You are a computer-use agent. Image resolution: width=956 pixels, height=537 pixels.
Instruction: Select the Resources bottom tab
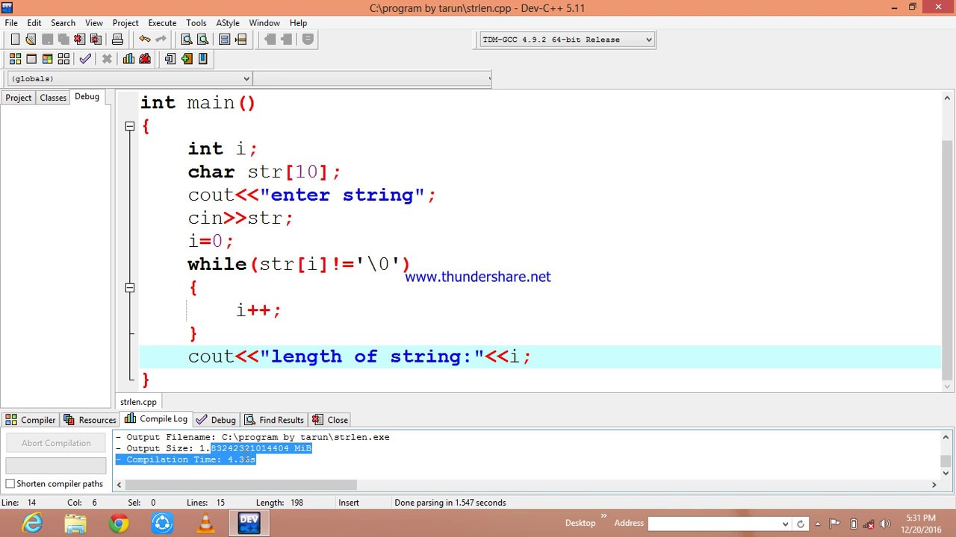point(90,420)
